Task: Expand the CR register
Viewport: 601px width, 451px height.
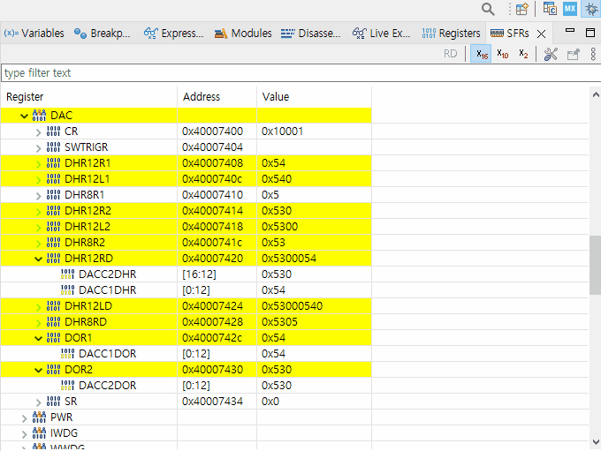Action: click(x=38, y=132)
